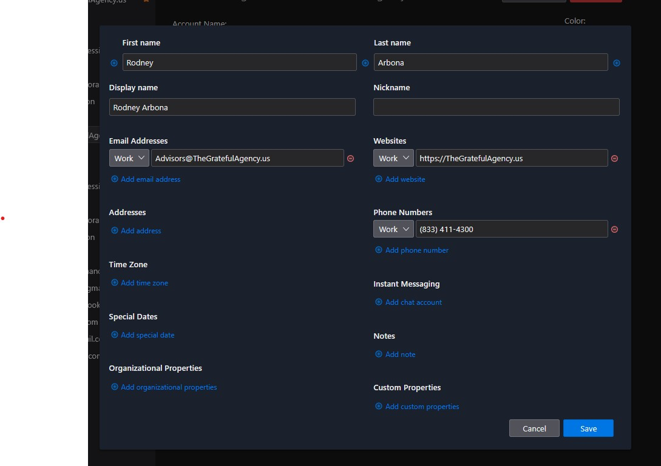
Task: Click the plus icon right of Last name
Action: coord(617,63)
